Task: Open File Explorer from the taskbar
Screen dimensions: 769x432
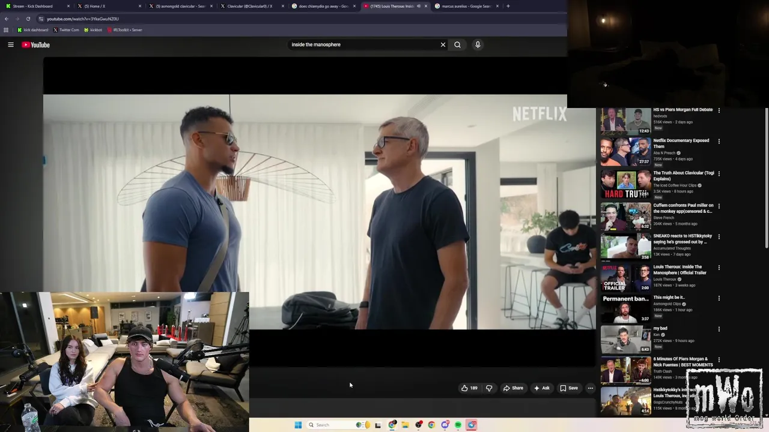Action: 405,425
